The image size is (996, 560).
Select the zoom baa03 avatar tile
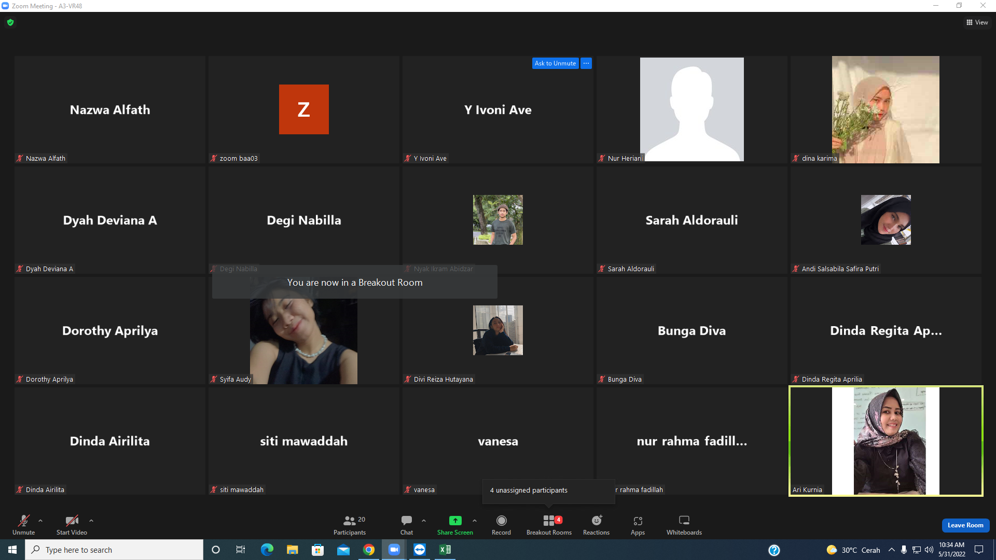(304, 109)
